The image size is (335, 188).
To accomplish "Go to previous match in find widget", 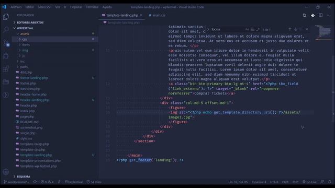I will [x=290, y=29].
